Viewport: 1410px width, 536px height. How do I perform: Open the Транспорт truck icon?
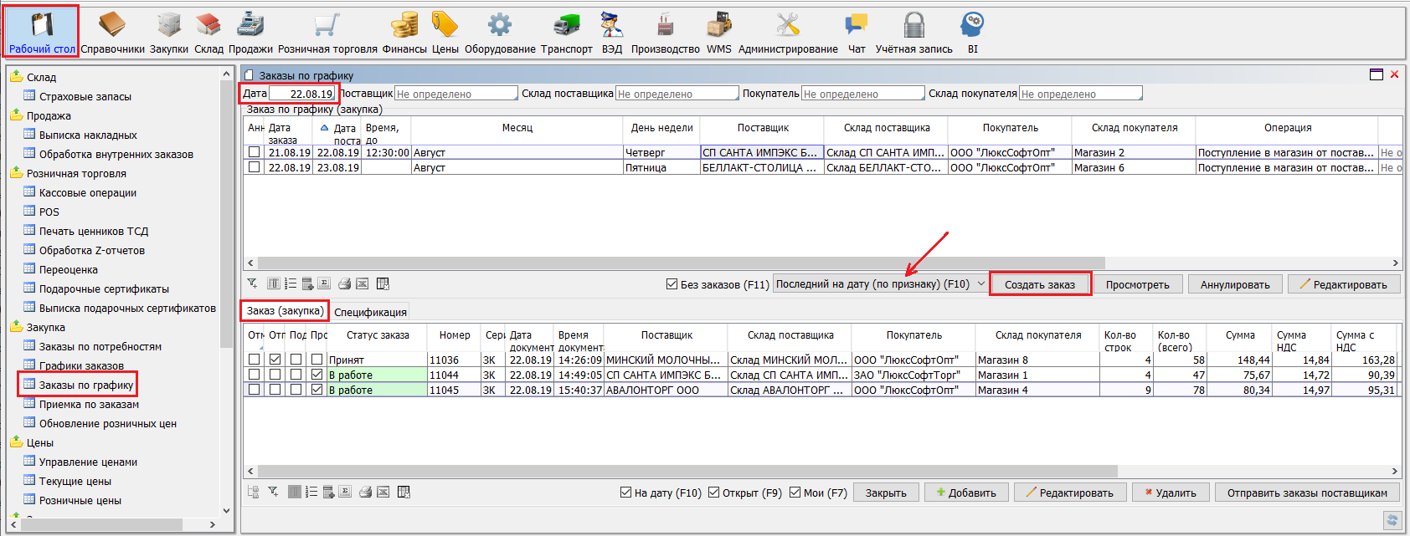pos(566,33)
